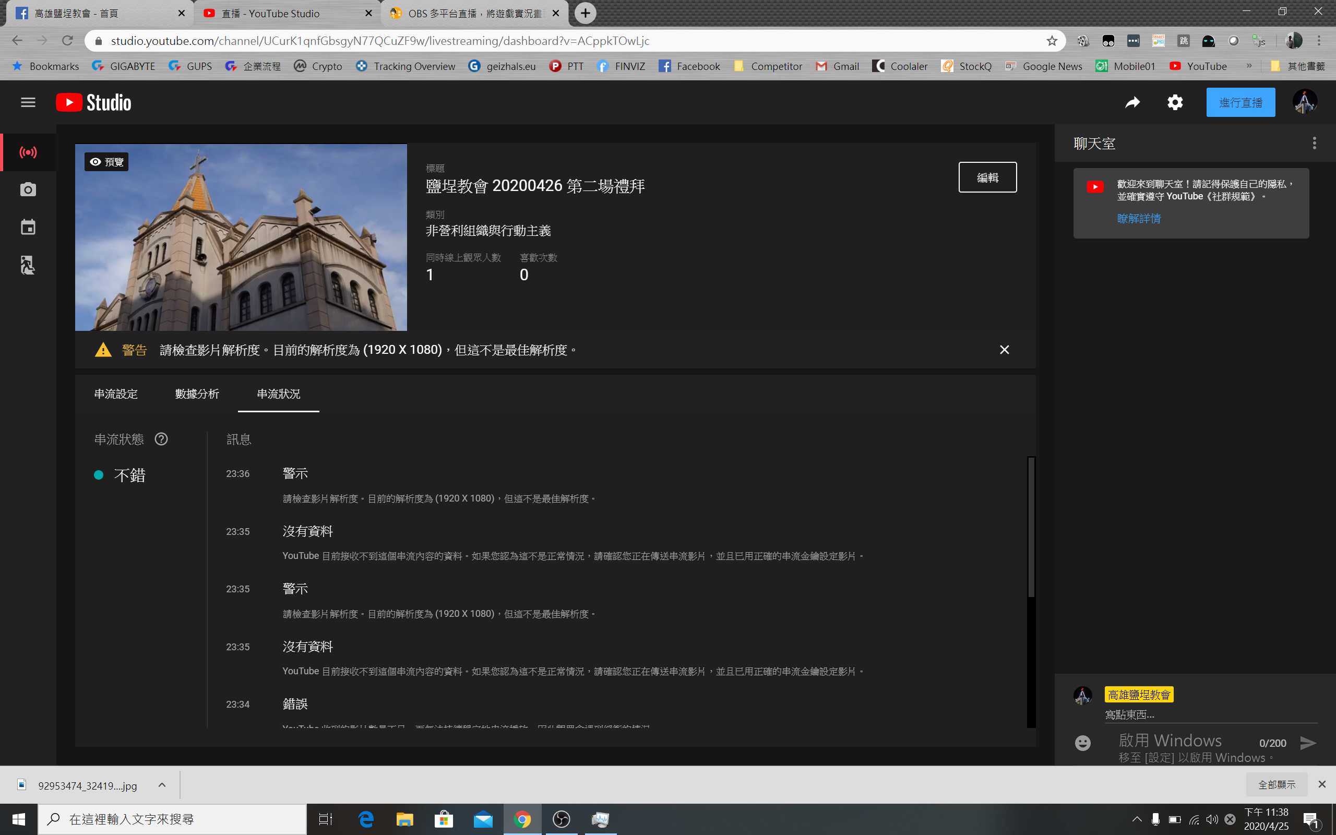Switch to the 串流設定 tab

tap(116, 393)
